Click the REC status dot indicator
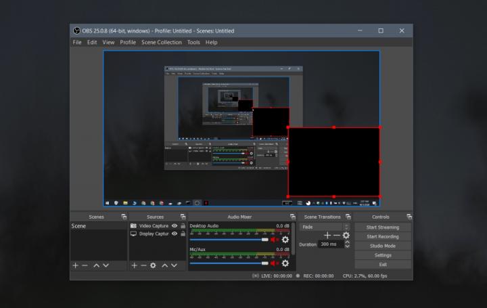This screenshot has width=487, height=308. [x=298, y=276]
